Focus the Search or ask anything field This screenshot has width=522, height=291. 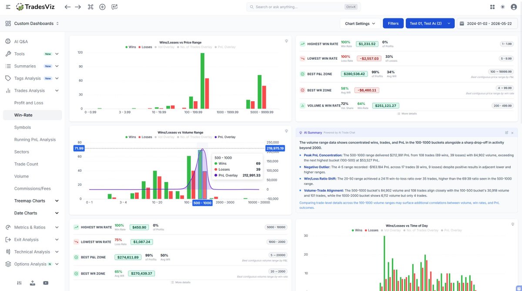304,7
